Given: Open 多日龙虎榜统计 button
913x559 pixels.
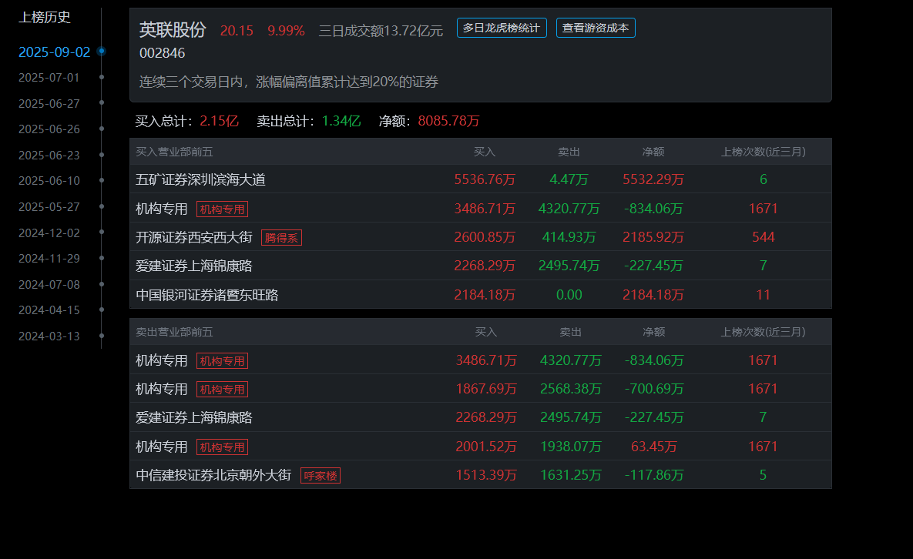Looking at the screenshot, I should [x=502, y=28].
